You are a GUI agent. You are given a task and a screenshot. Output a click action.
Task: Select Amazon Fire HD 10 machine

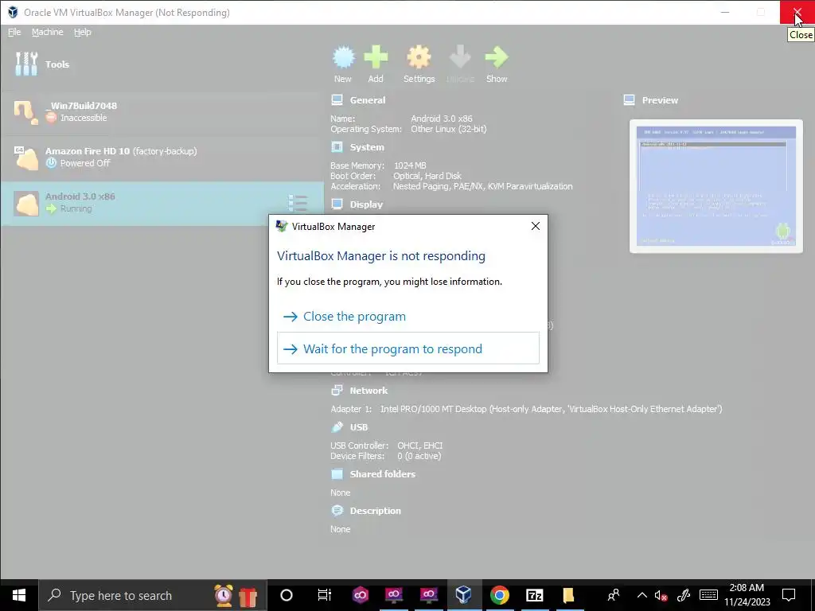[162, 158]
